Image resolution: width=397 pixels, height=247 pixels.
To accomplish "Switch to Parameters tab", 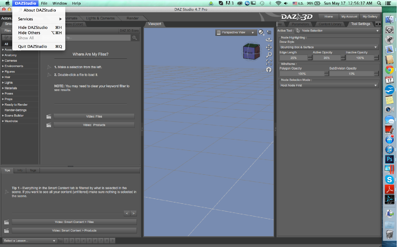I will click(x=300, y=24).
